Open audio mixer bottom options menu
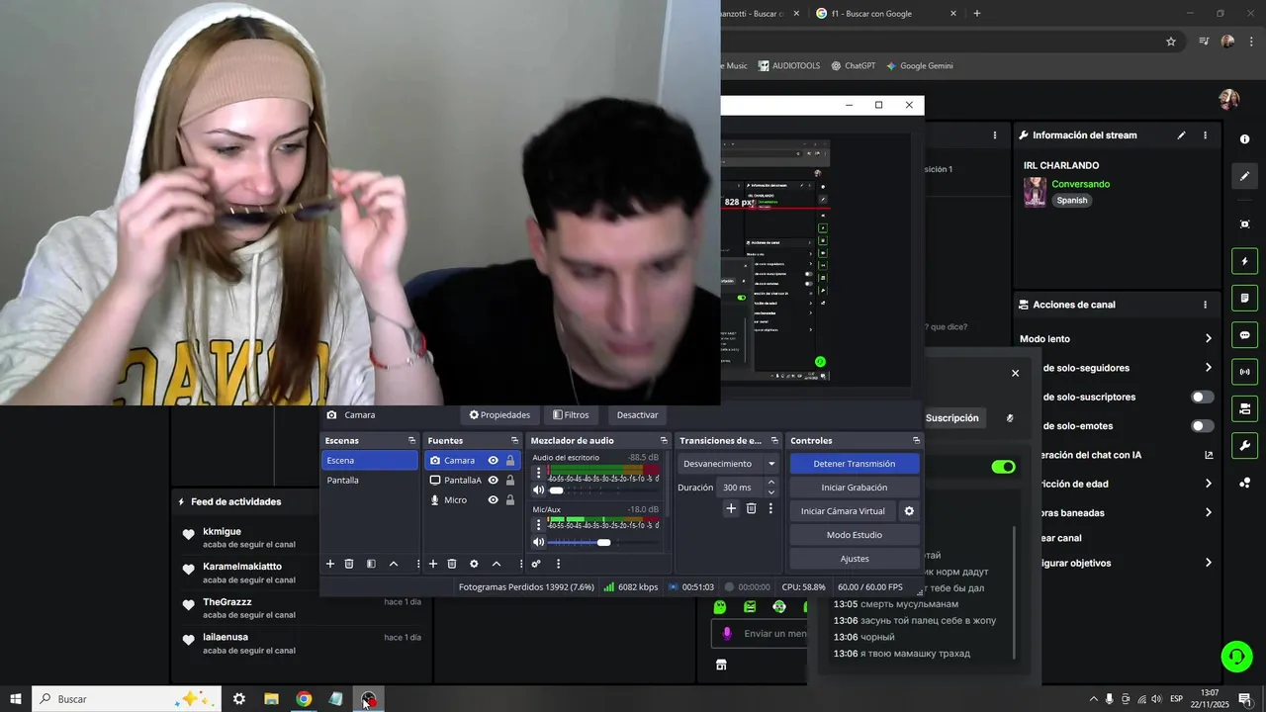Screen dimensions: 1266x712 tap(558, 564)
